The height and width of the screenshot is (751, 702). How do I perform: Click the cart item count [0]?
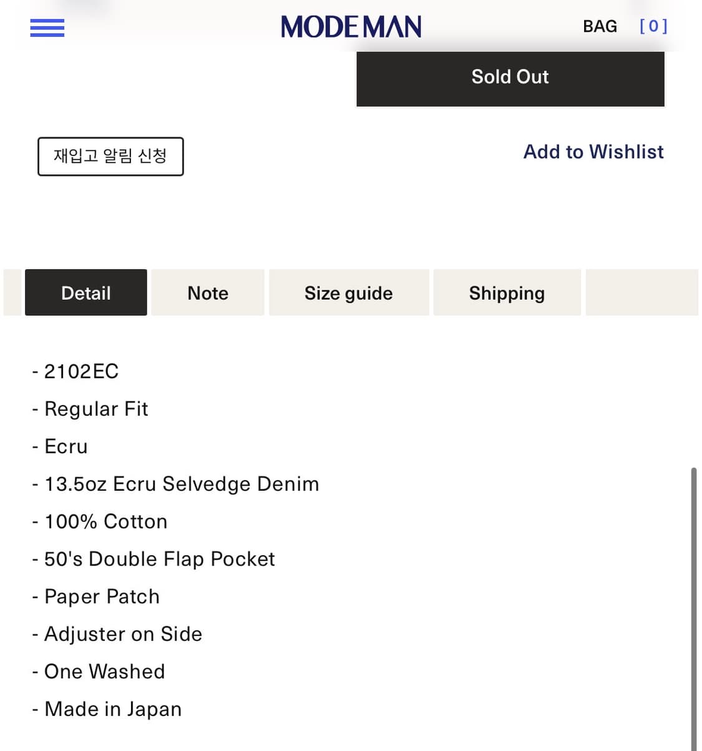[653, 26]
